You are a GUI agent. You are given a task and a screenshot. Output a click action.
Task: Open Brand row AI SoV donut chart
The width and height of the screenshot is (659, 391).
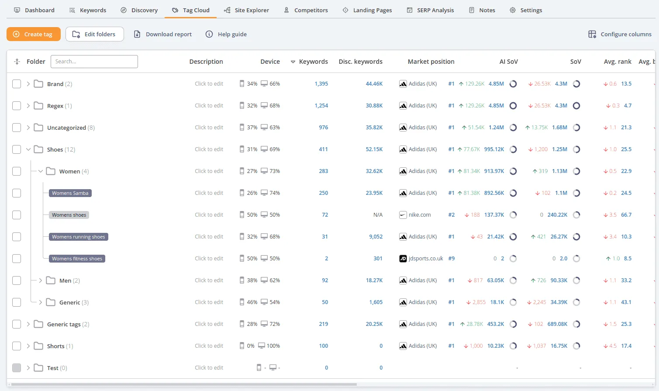pos(513,84)
